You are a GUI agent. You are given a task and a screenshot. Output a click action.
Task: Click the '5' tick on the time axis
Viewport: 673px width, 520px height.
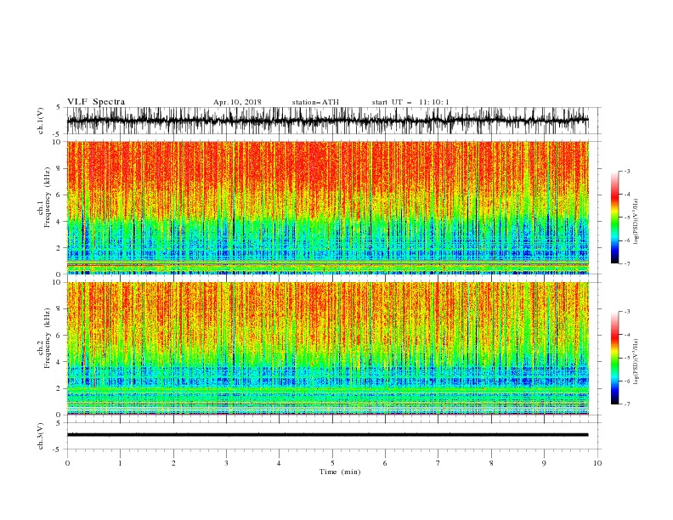332,463
